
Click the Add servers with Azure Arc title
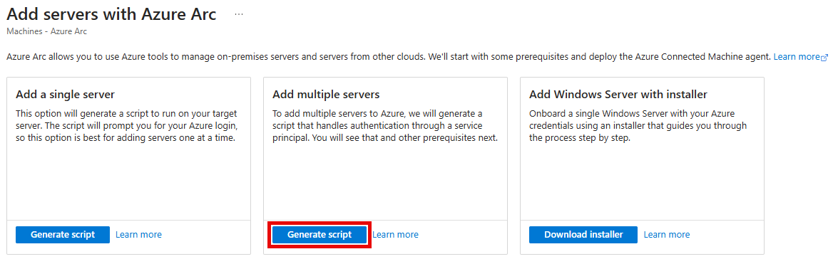tap(111, 14)
